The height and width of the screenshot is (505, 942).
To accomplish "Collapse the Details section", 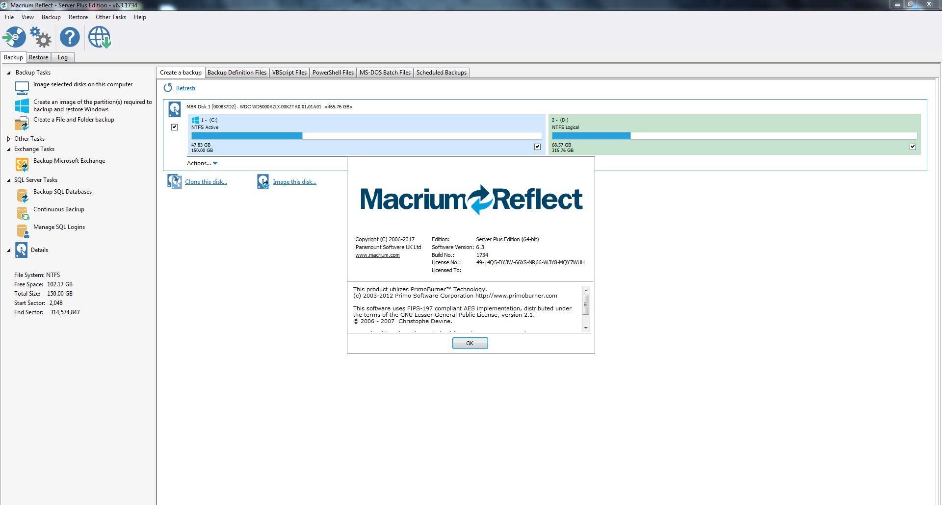I will (x=9, y=250).
